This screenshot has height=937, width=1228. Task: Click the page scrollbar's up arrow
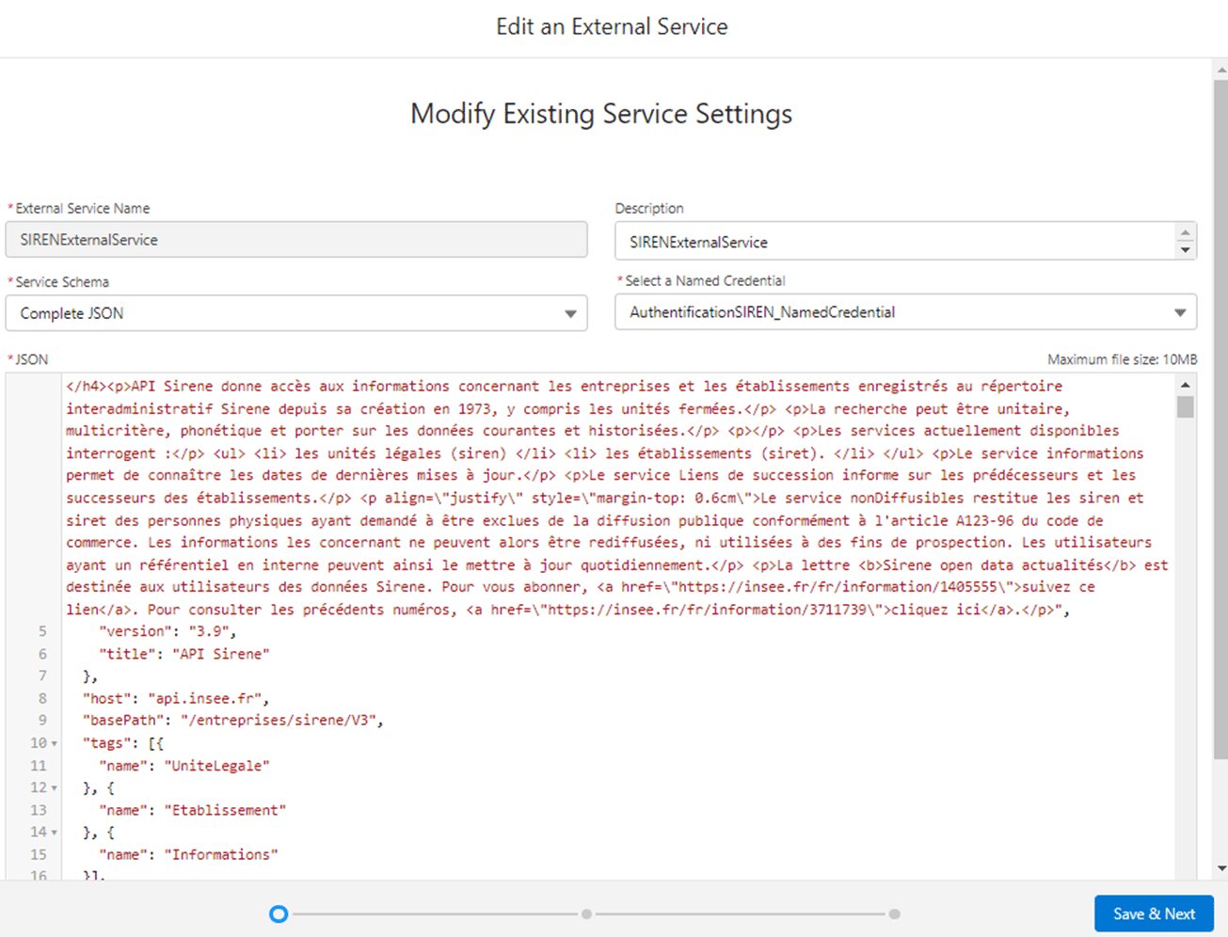(x=1220, y=70)
